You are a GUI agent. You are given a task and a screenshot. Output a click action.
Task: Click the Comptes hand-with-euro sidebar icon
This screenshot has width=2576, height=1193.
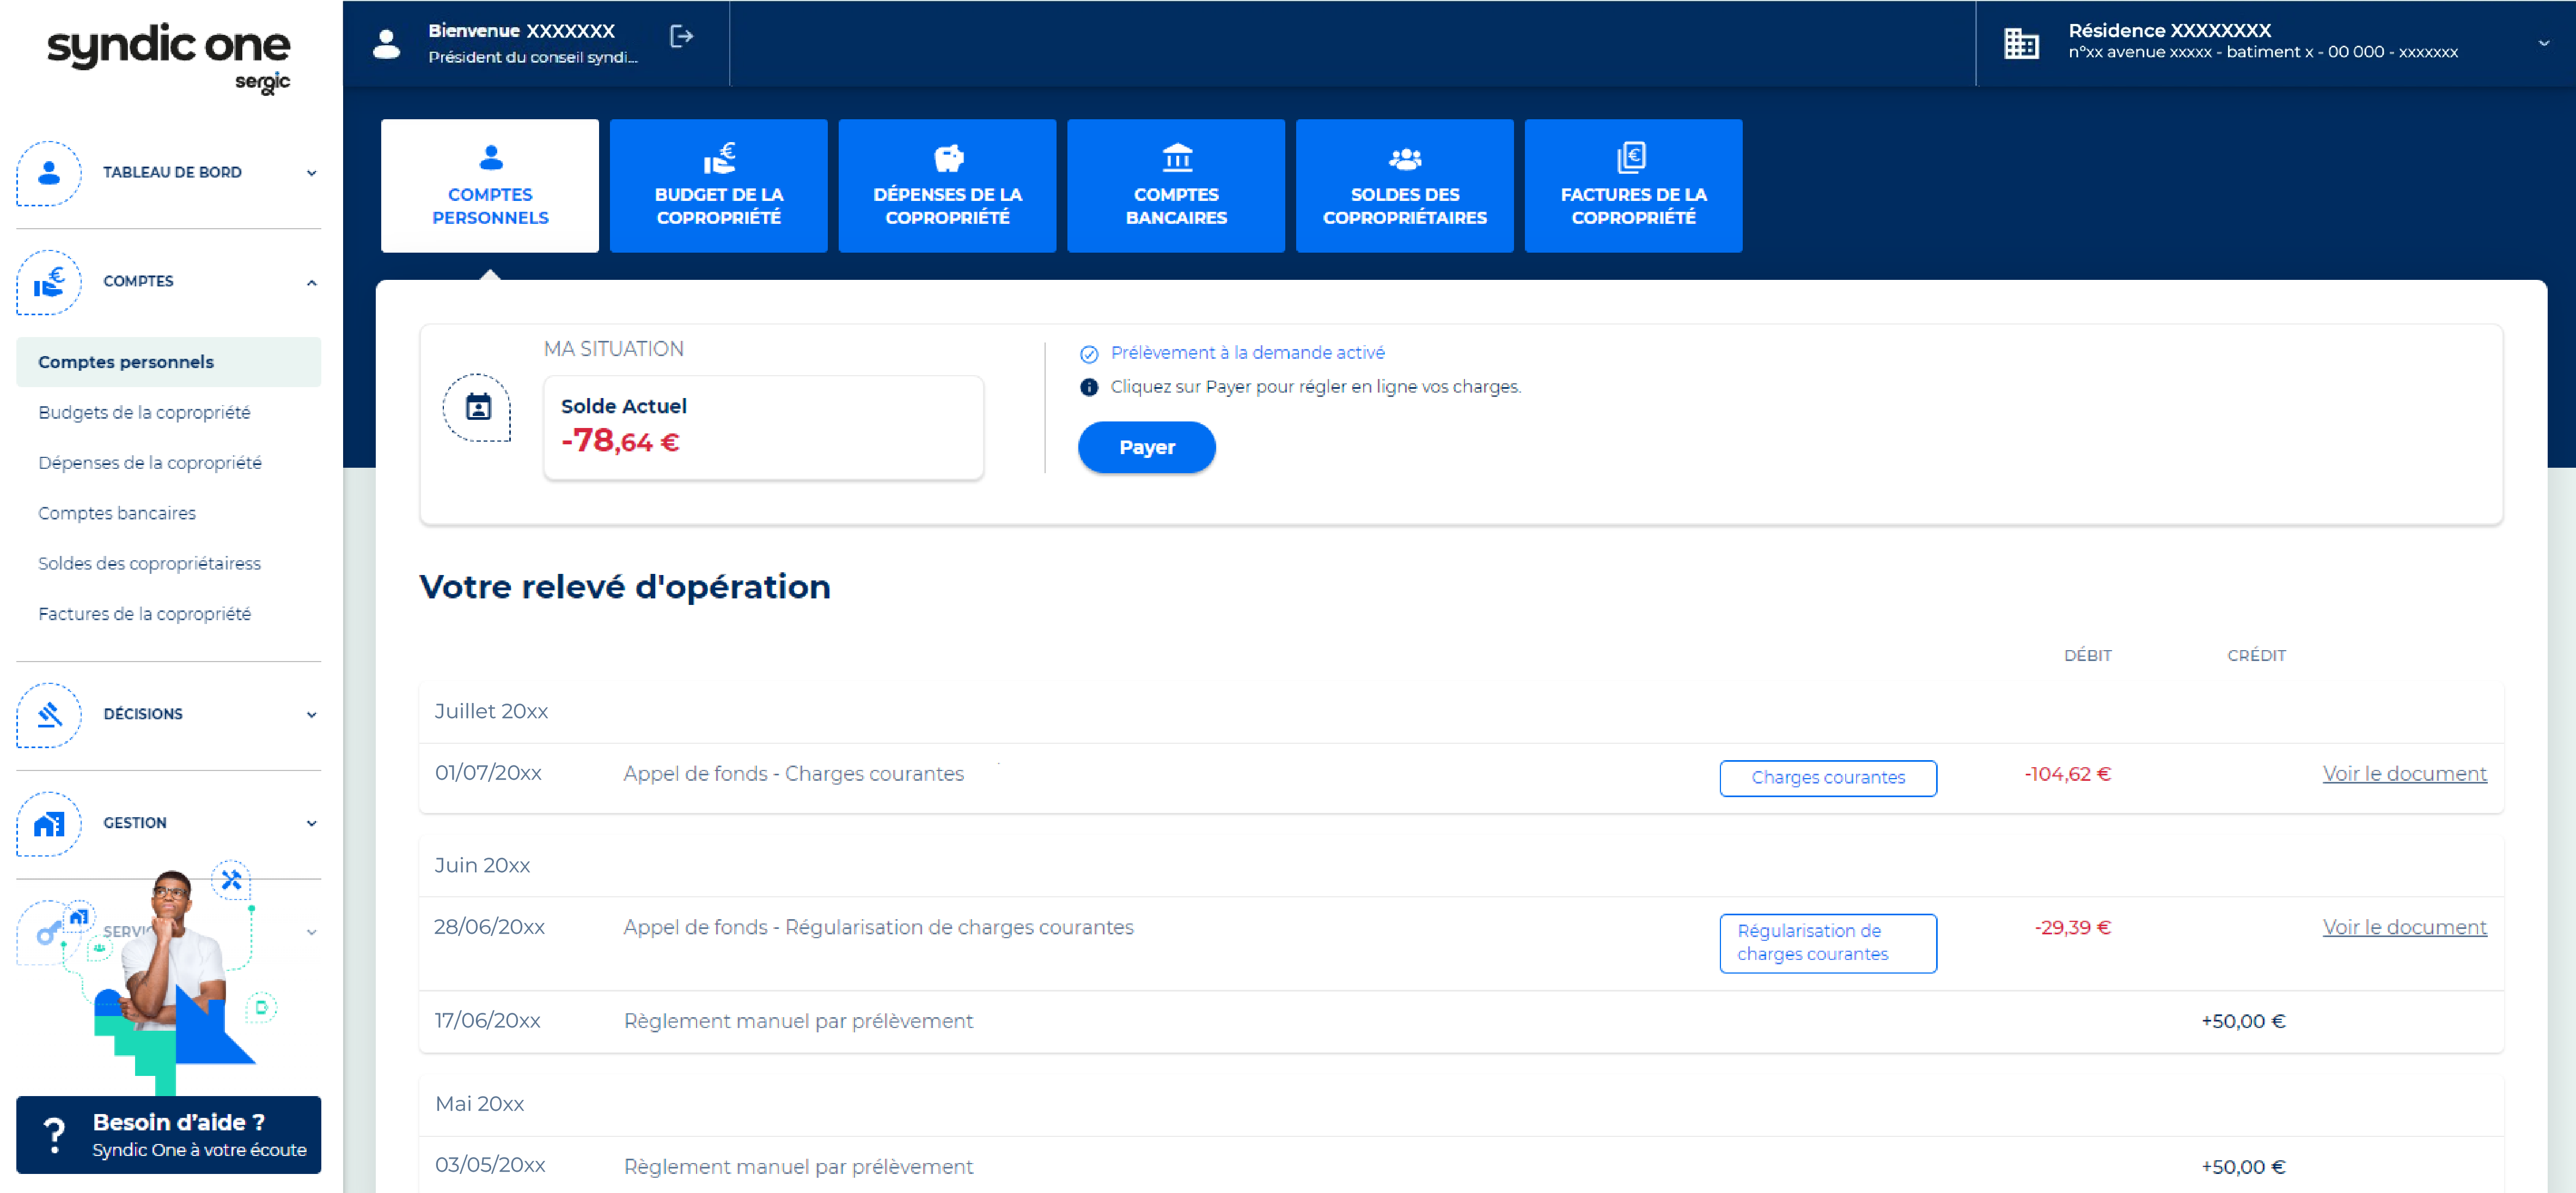tap(48, 282)
